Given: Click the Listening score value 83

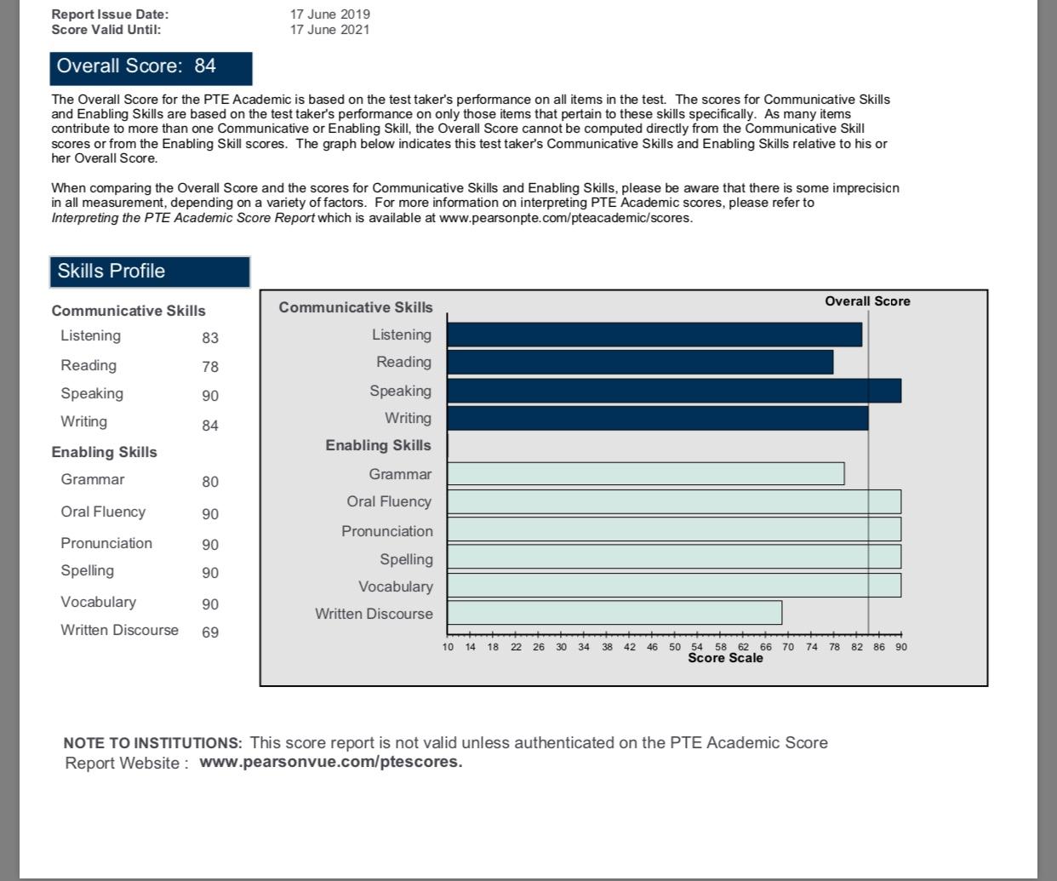Looking at the screenshot, I should point(210,338).
